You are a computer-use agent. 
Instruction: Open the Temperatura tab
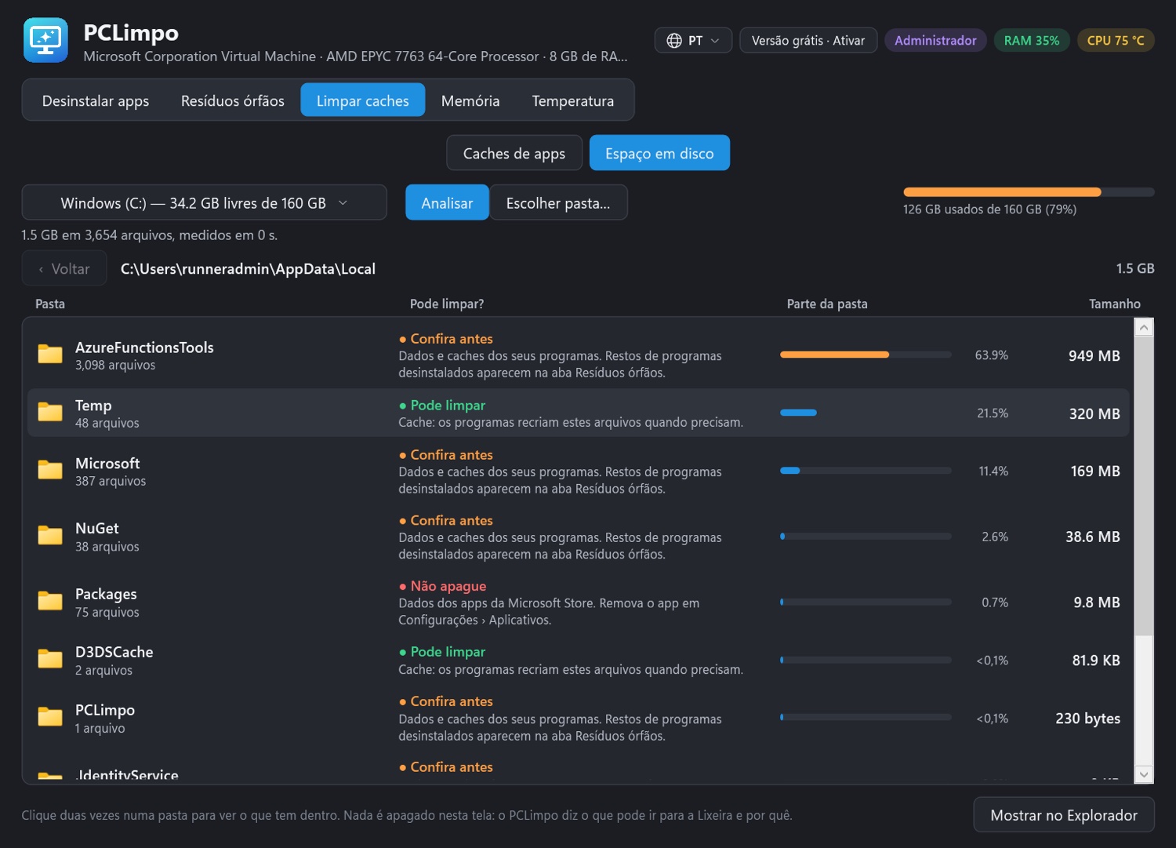573,100
